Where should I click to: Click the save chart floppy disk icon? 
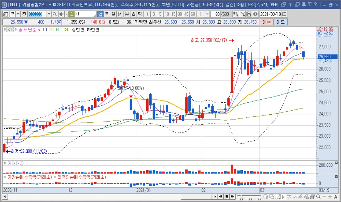[249, 14]
